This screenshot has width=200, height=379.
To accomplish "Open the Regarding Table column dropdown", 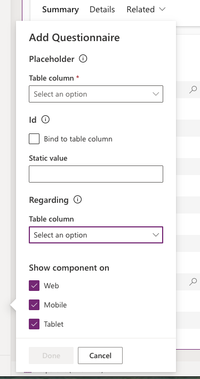I will [96, 235].
